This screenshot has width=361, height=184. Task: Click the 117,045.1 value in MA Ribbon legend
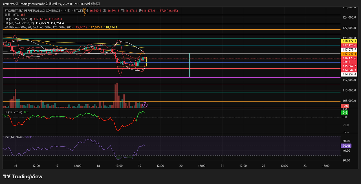(96, 27)
